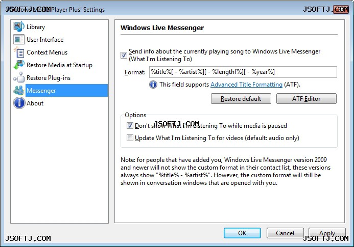This screenshot has height=247, width=354.
Task: Click the User Interface window icon
Action: coord(19,39)
